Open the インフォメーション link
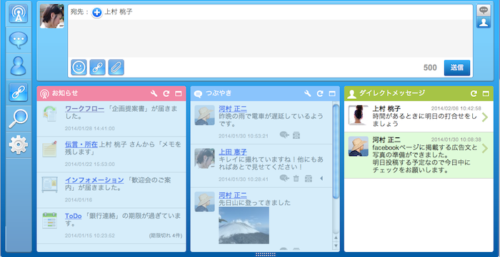The height and width of the screenshot is (257, 500). 94,180
